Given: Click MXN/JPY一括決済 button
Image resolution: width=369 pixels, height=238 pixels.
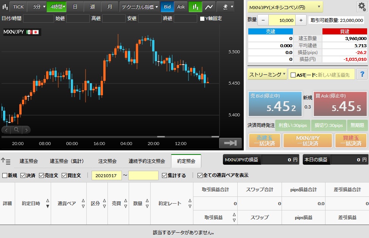Looking at the screenshot, I should (308, 141).
